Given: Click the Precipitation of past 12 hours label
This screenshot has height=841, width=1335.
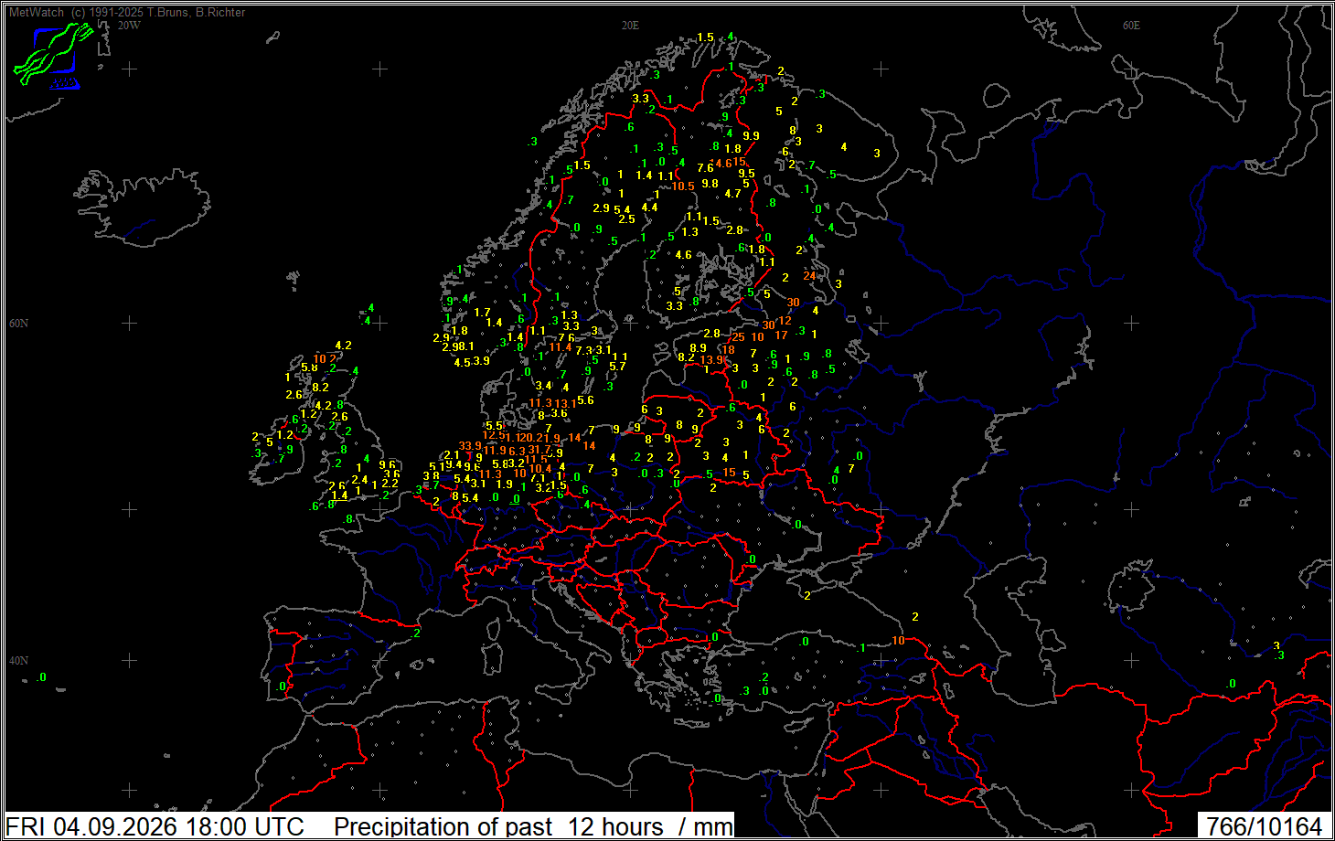Looking at the screenshot, I should [x=533, y=826].
